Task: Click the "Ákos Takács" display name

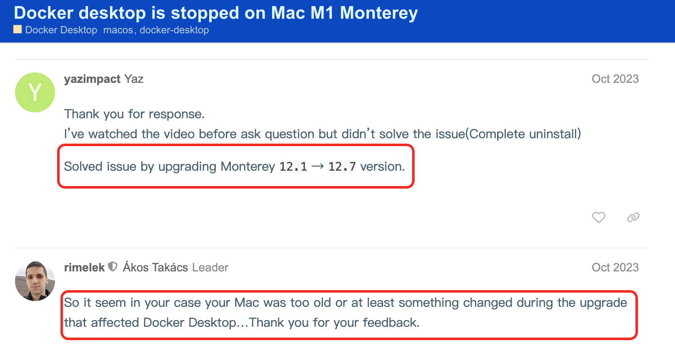Action: [x=155, y=267]
